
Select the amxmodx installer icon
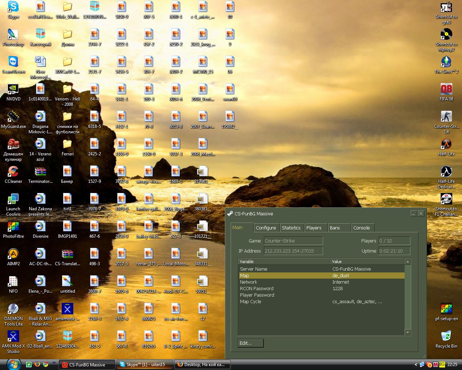[x=67, y=312]
